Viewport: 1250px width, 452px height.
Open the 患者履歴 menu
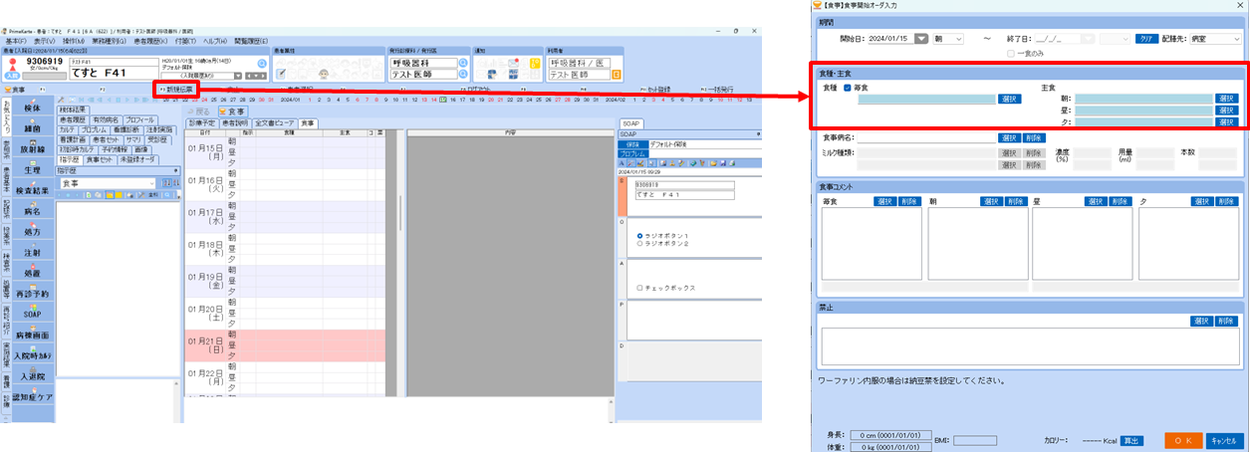coord(149,41)
